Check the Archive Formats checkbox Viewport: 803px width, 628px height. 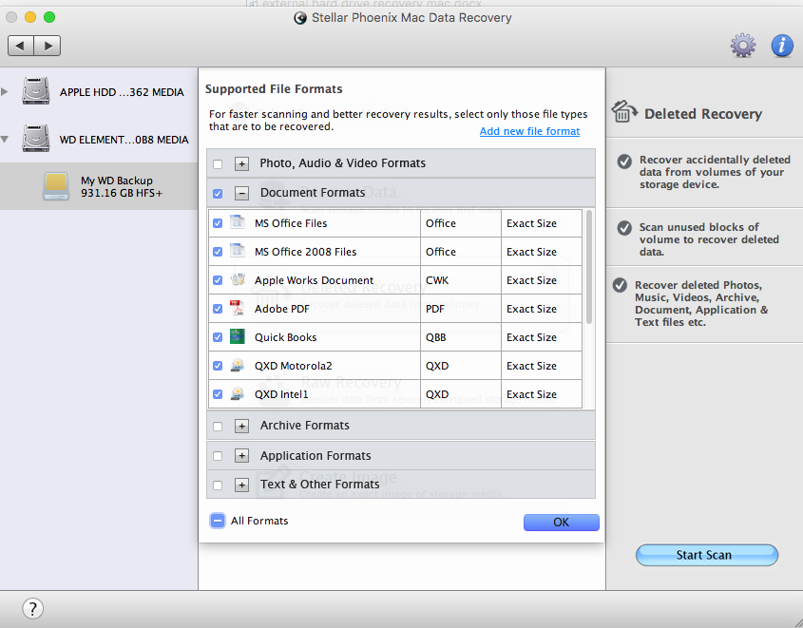pyautogui.click(x=218, y=427)
